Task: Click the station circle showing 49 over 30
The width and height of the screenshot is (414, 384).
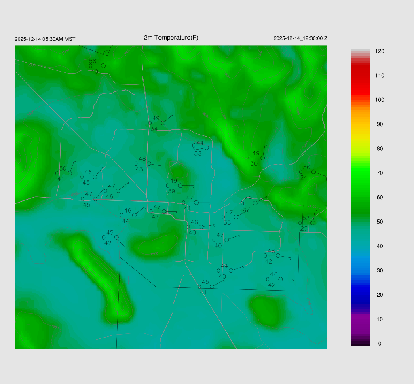Action: pyautogui.click(x=262, y=158)
